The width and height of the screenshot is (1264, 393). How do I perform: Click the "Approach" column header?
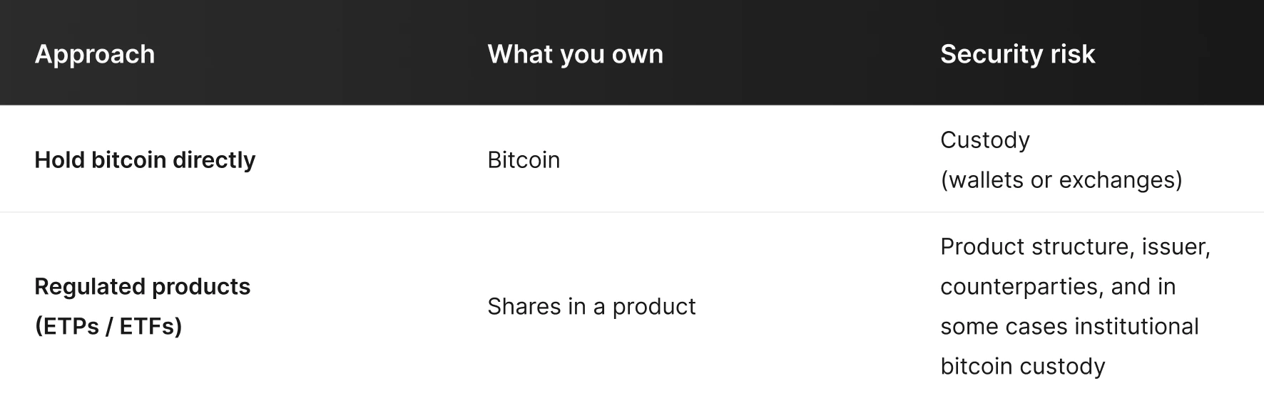coord(95,54)
